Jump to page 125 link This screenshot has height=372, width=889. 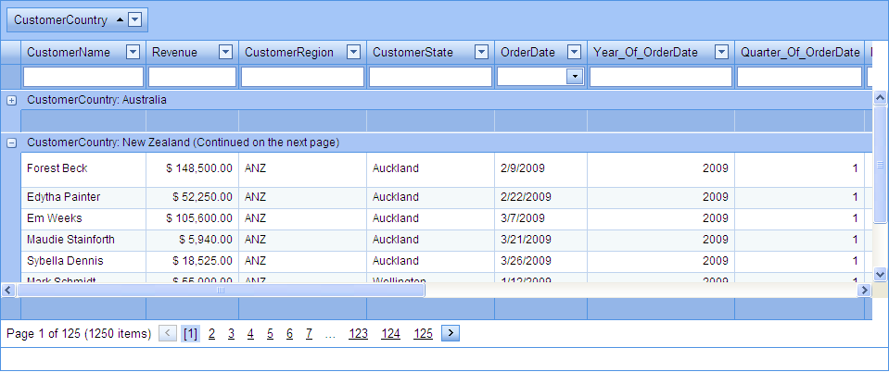tap(423, 334)
